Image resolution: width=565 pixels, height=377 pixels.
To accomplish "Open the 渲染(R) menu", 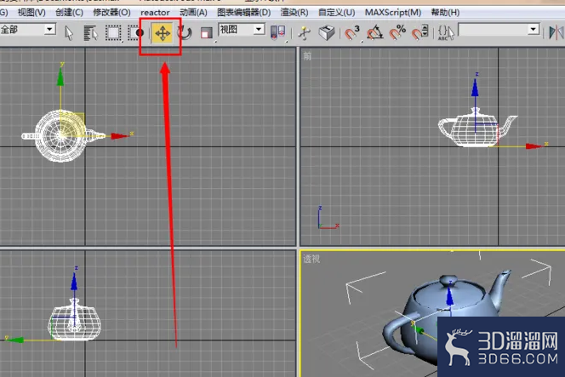I will coord(294,13).
